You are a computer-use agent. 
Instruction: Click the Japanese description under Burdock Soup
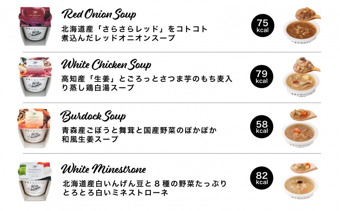[139, 135]
